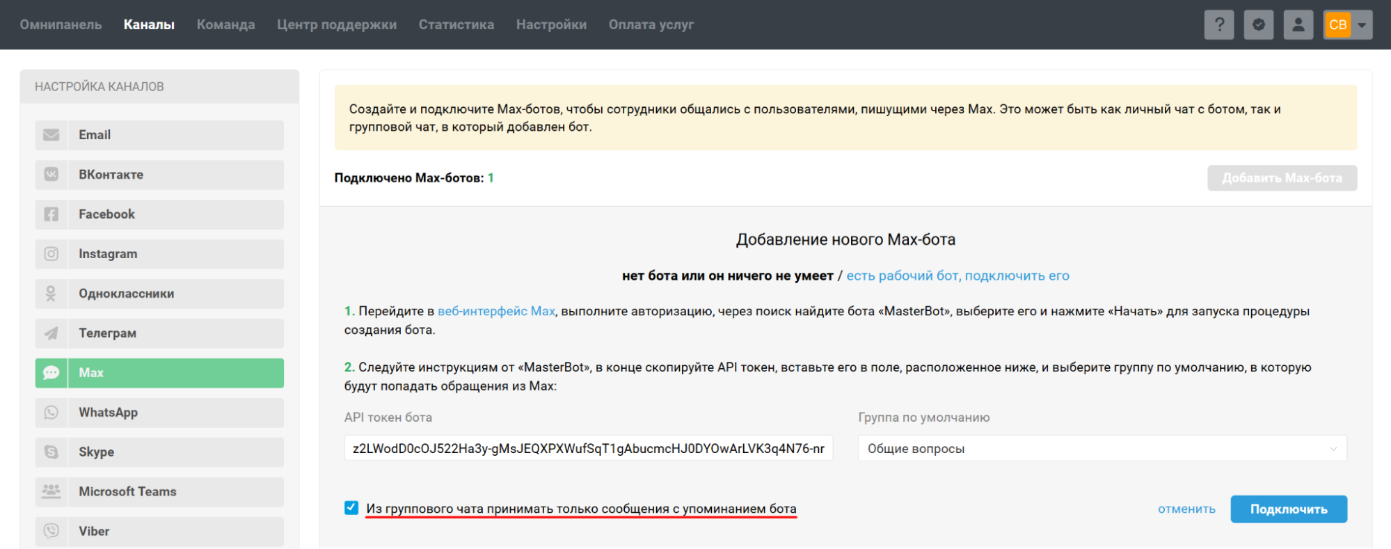Click the user profile icon in header

point(1298,25)
